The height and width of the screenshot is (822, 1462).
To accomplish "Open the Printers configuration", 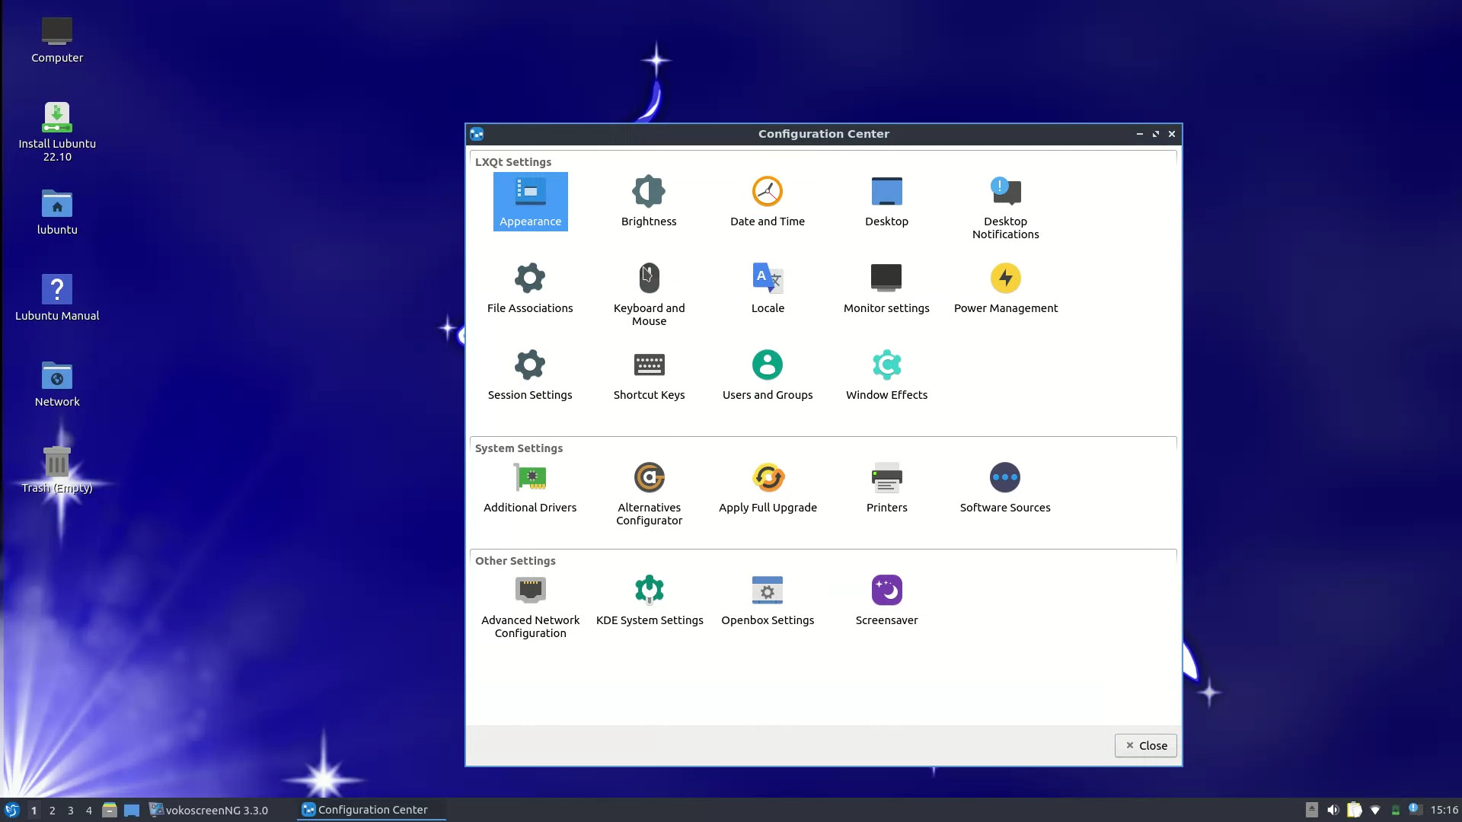I will pos(886,487).
